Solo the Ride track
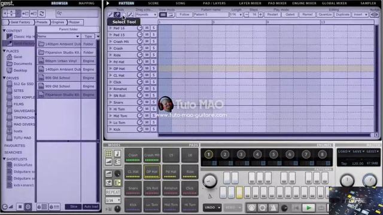 154,55
